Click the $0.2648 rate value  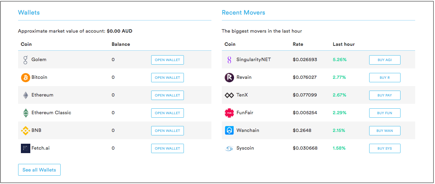click(302, 130)
